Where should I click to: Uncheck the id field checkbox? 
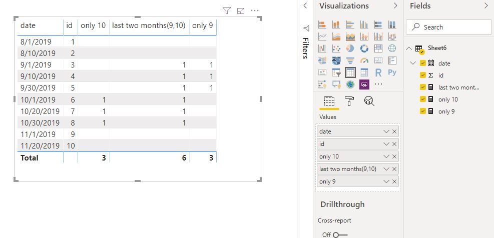423,75
